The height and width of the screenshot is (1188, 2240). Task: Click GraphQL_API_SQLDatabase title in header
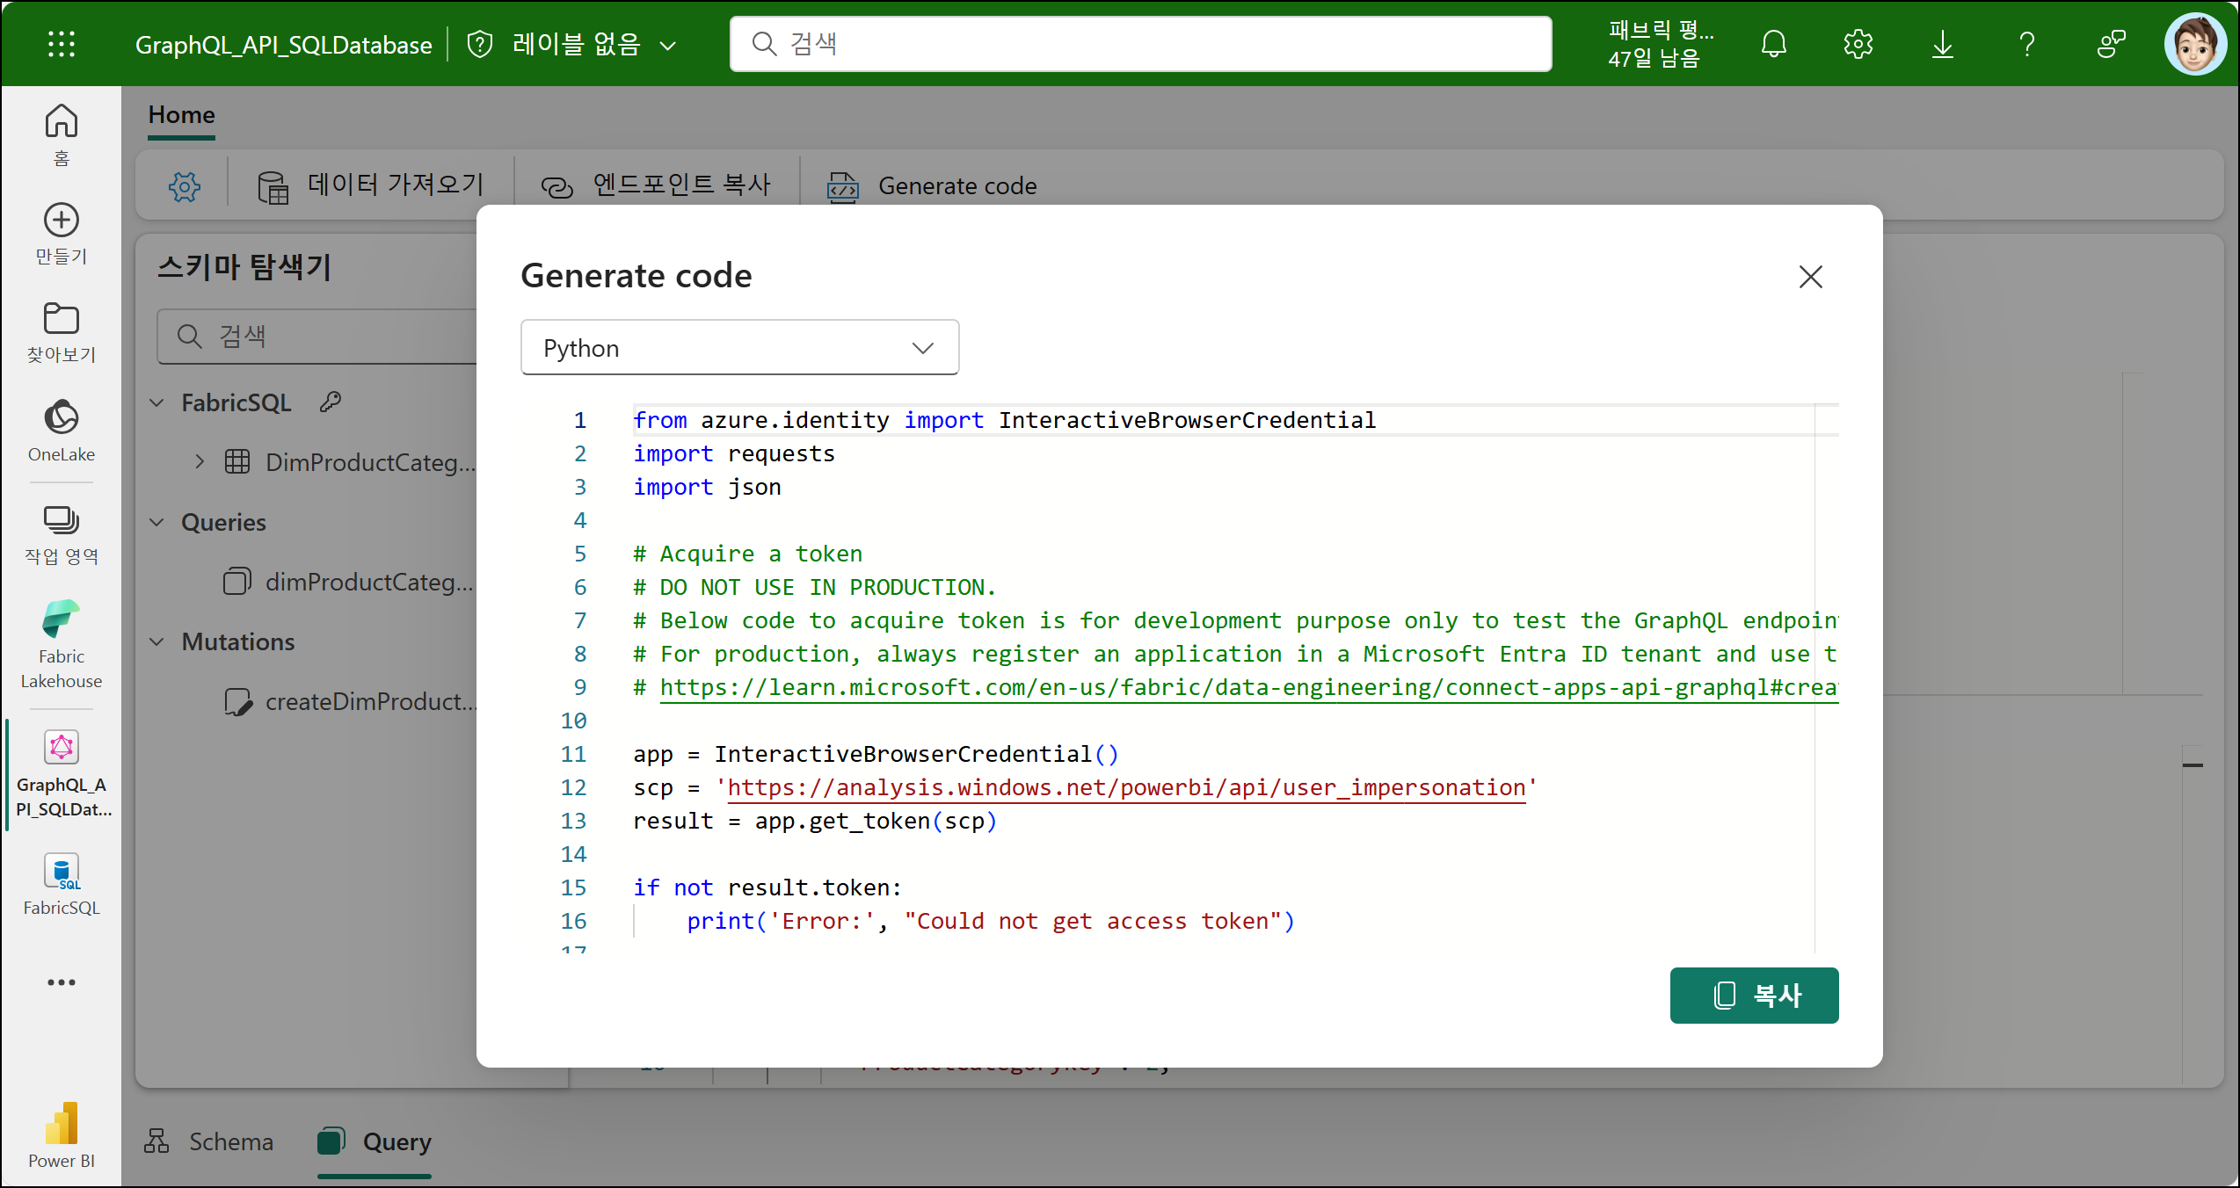pyautogui.click(x=283, y=44)
